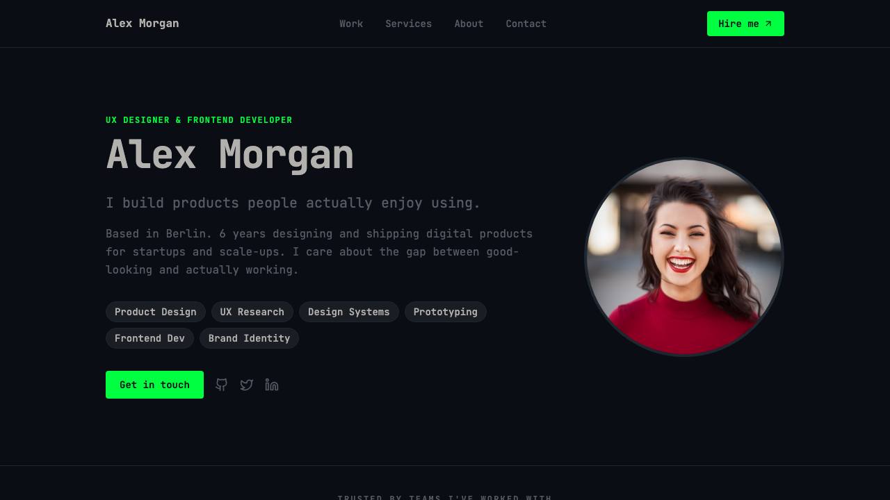Open the LinkedIn profile icon
This screenshot has width=890, height=500.
tap(272, 385)
